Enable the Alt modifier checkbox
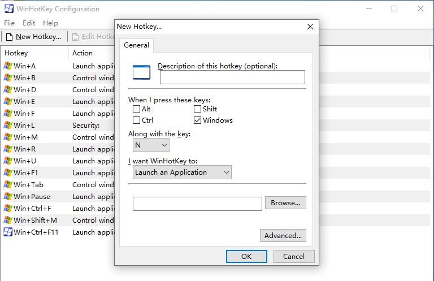The width and height of the screenshot is (434, 281). [136, 109]
